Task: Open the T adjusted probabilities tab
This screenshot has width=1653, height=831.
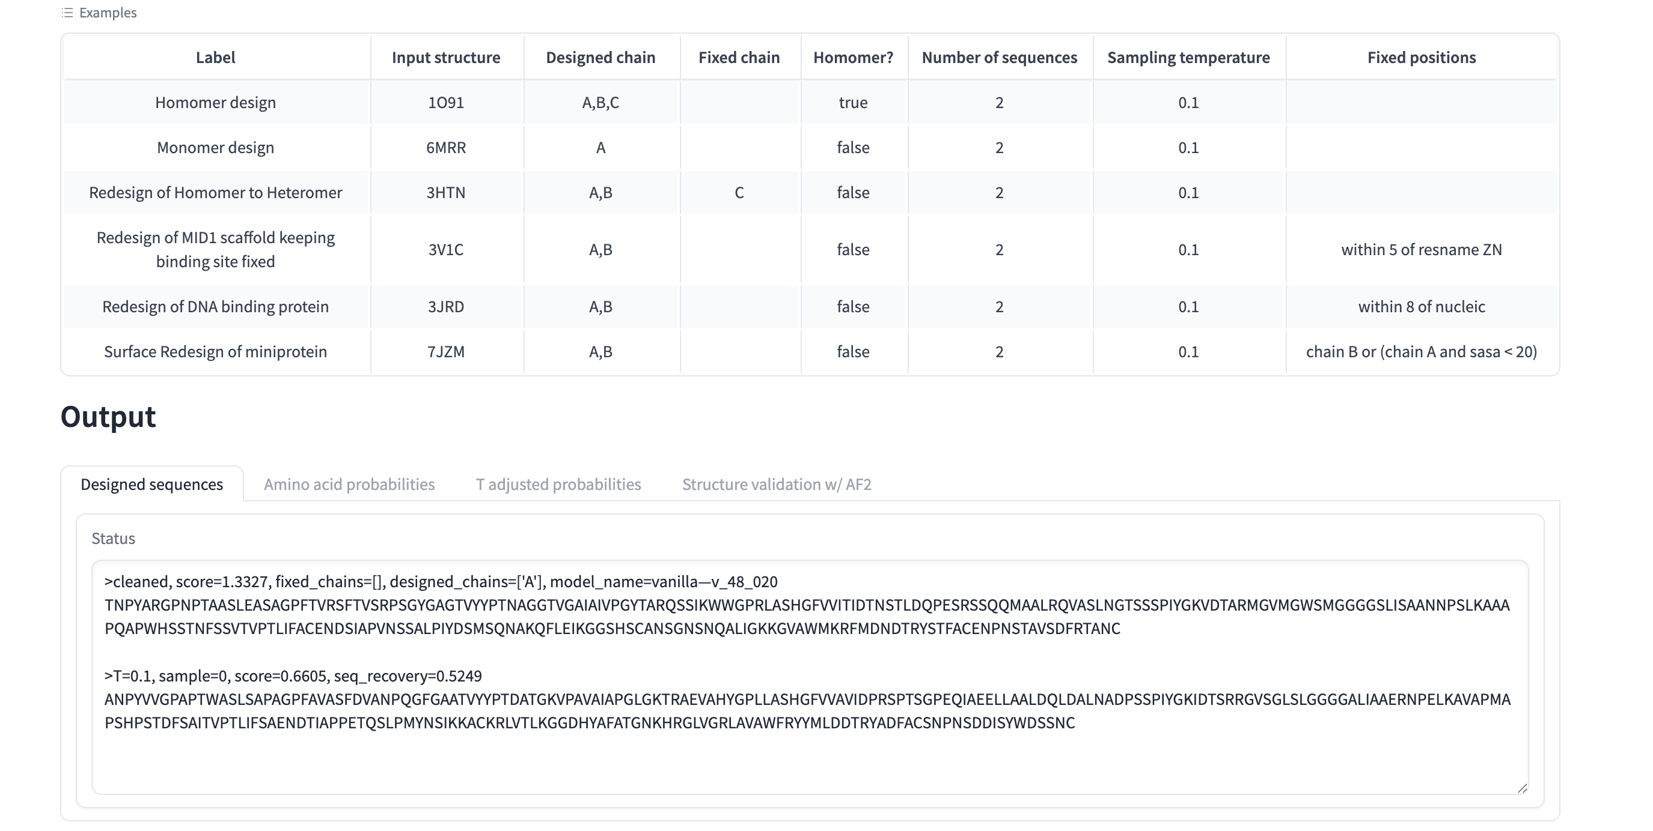Action: 558,484
